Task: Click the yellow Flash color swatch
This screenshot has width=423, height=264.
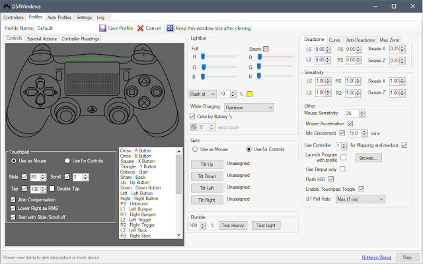Action: (x=250, y=94)
